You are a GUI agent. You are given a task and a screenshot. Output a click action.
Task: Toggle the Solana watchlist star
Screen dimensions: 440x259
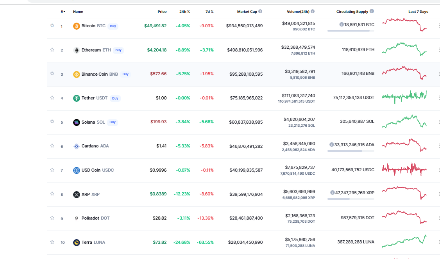coord(52,122)
